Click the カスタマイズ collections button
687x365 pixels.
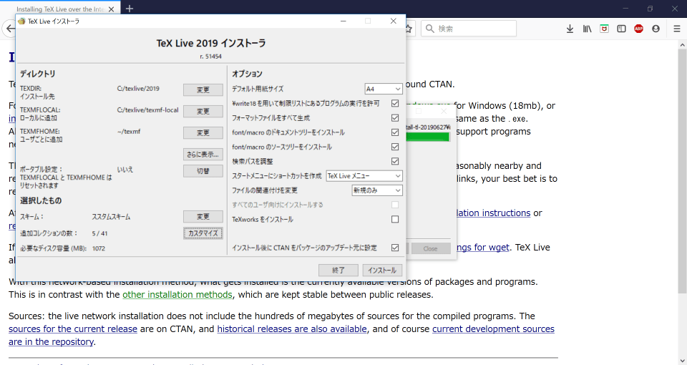203,233
